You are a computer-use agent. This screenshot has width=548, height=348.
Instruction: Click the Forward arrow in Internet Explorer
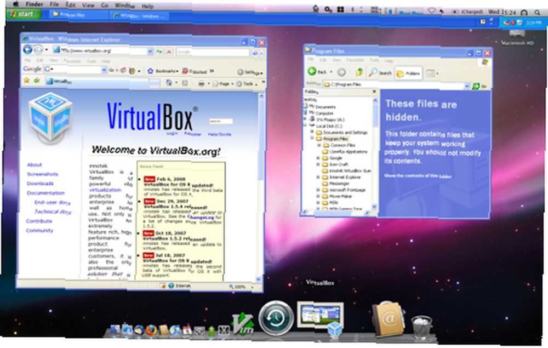point(38,50)
